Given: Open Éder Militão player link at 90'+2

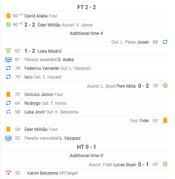Looking at the screenshot, I should coord(49,25).
